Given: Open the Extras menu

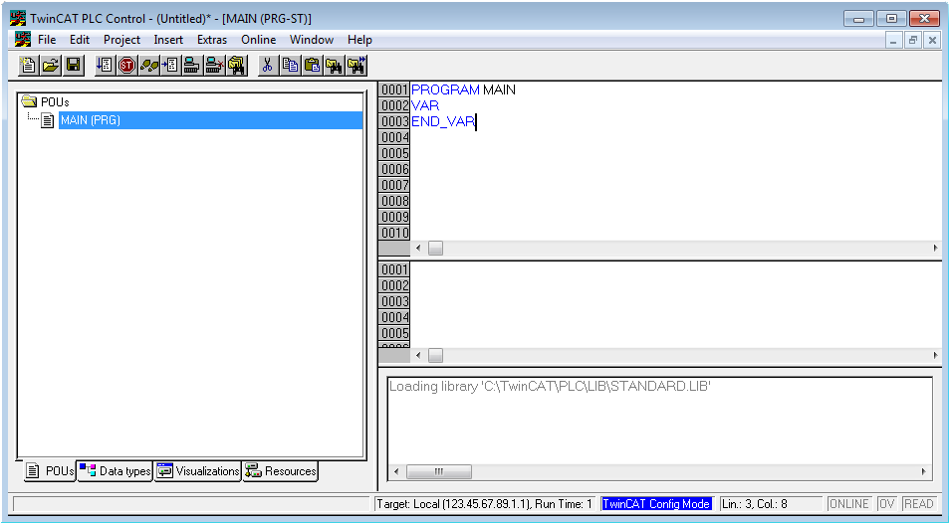Looking at the screenshot, I should pyautogui.click(x=212, y=40).
